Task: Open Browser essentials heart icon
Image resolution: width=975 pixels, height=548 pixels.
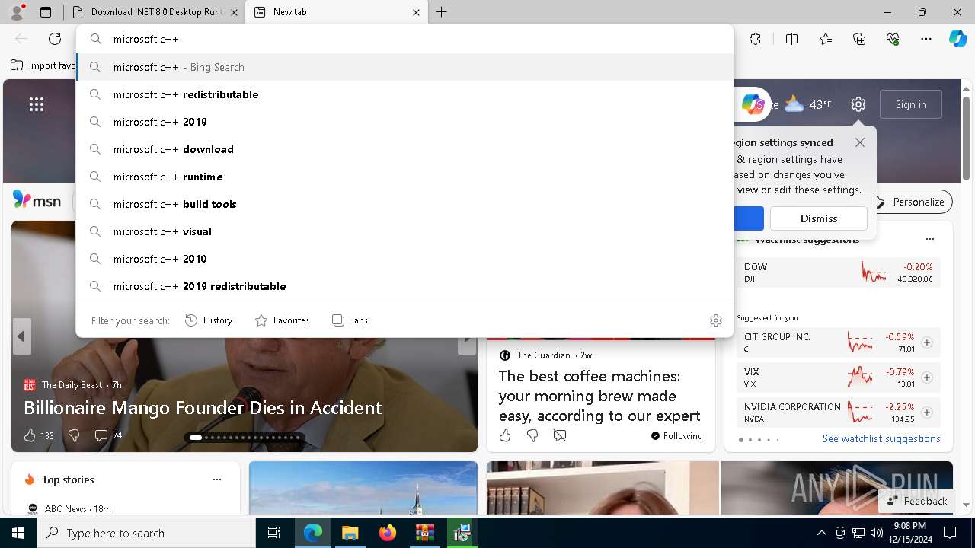Action: click(x=893, y=39)
